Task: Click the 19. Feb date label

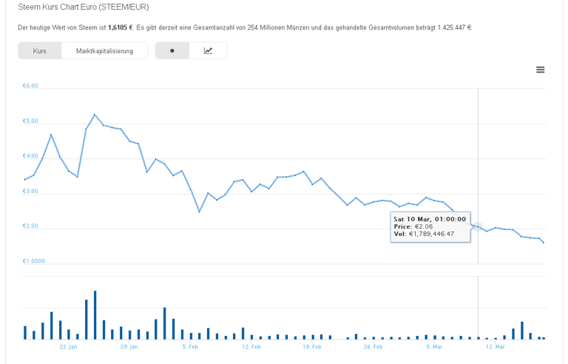Action: pos(312,346)
